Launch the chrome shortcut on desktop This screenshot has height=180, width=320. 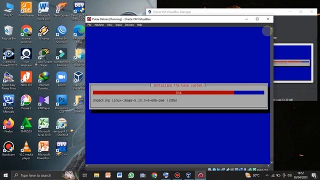click(26, 34)
